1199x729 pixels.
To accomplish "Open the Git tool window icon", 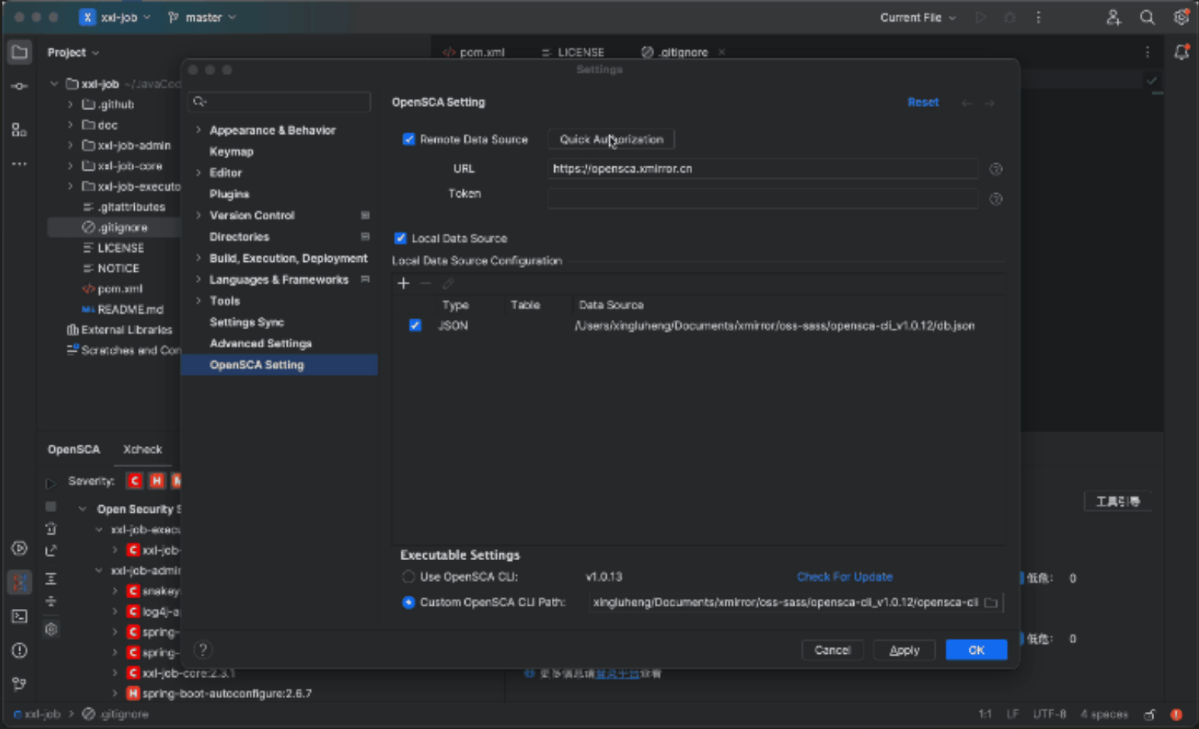I will click(19, 683).
